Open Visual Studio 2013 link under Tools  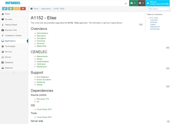click(44, 117)
